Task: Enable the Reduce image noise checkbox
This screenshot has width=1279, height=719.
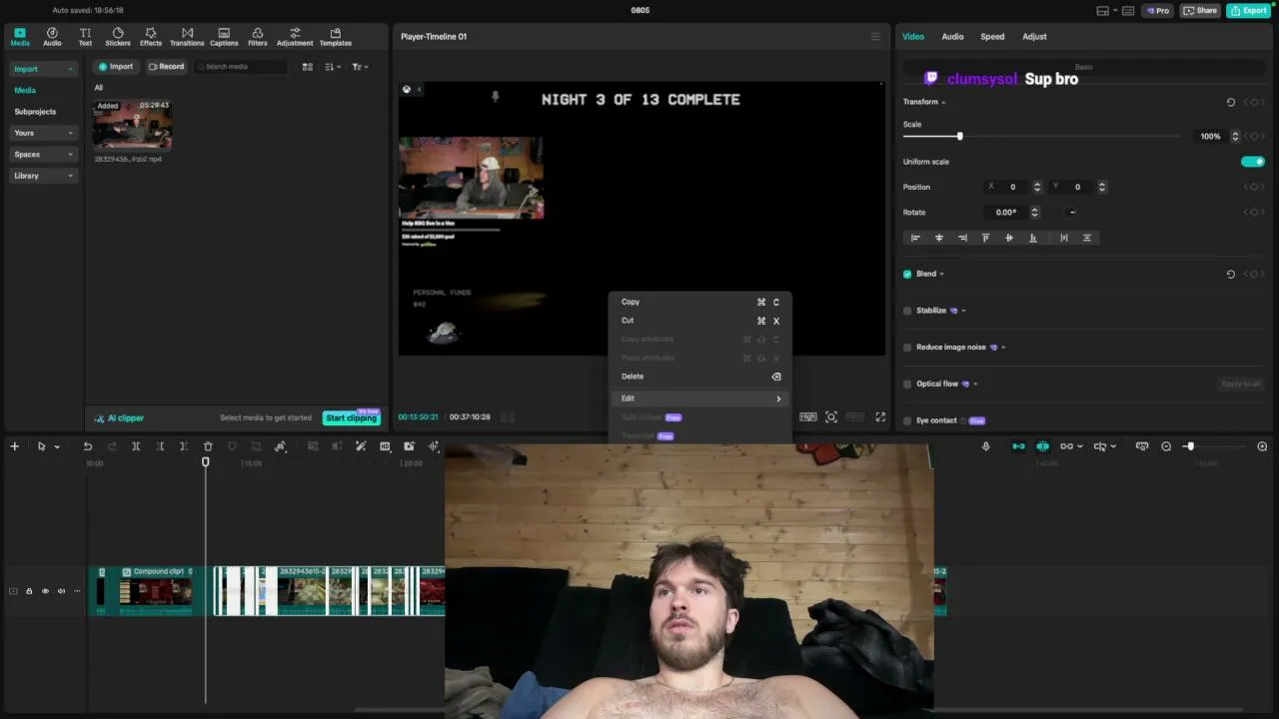Action: [907, 348]
